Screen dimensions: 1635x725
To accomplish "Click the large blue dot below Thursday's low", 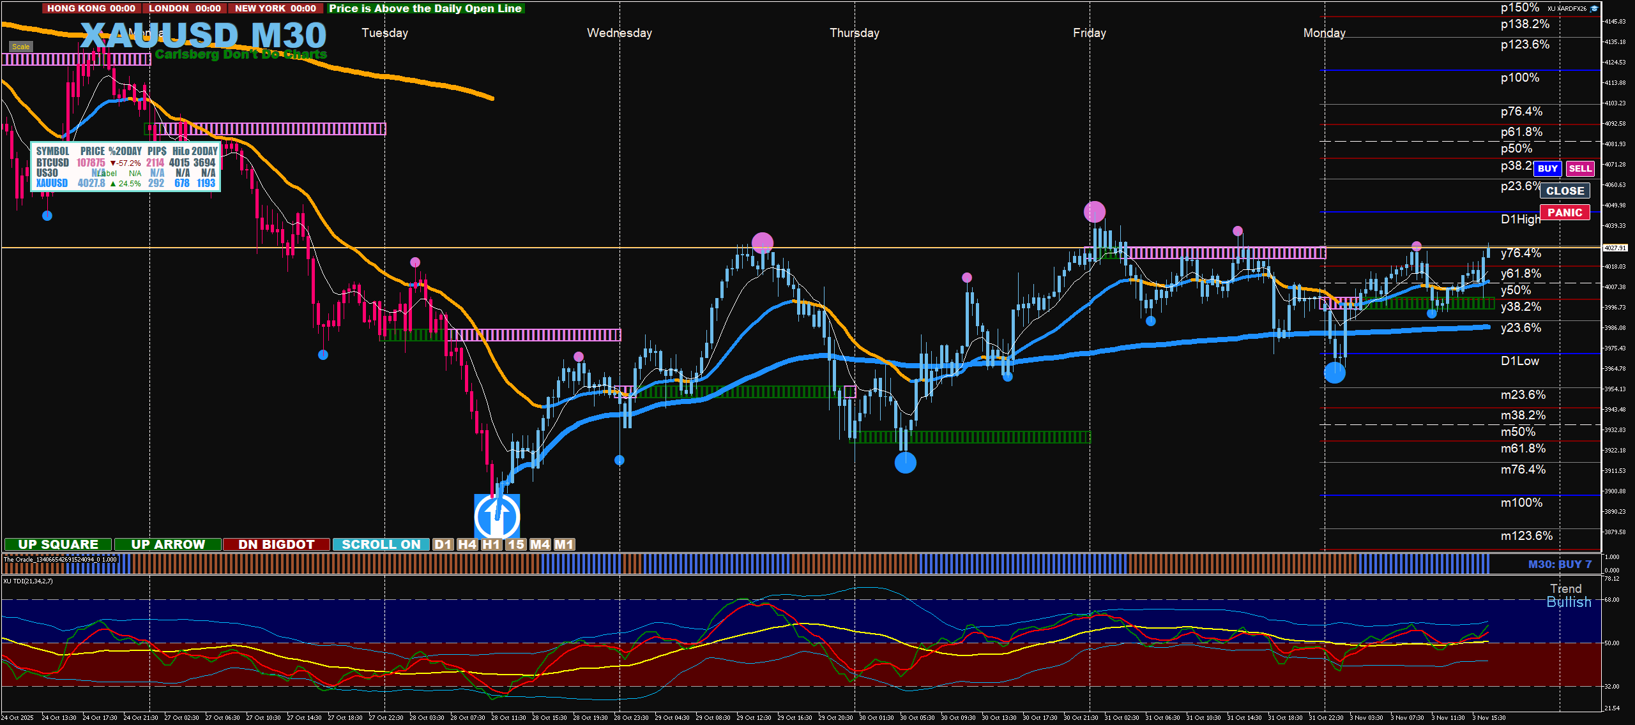I will [x=905, y=462].
